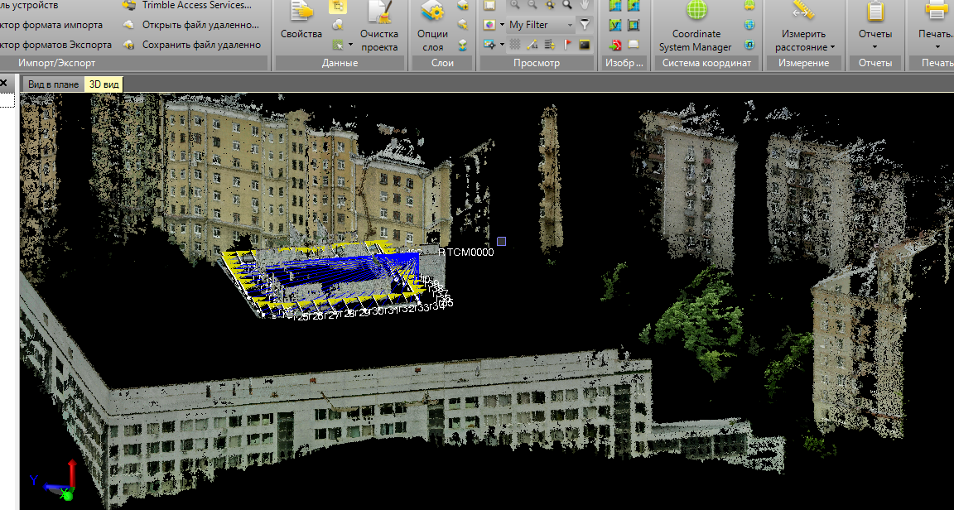
Task: Expand the Отчеты dropdown arrow
Action: pos(874,47)
